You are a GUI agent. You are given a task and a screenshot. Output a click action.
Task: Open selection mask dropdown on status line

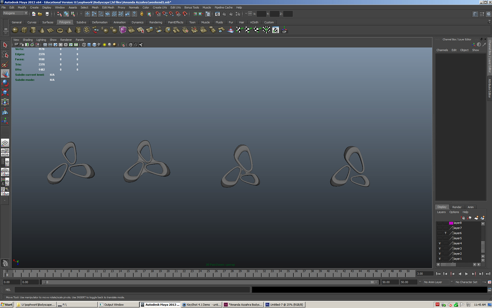(x=81, y=14)
